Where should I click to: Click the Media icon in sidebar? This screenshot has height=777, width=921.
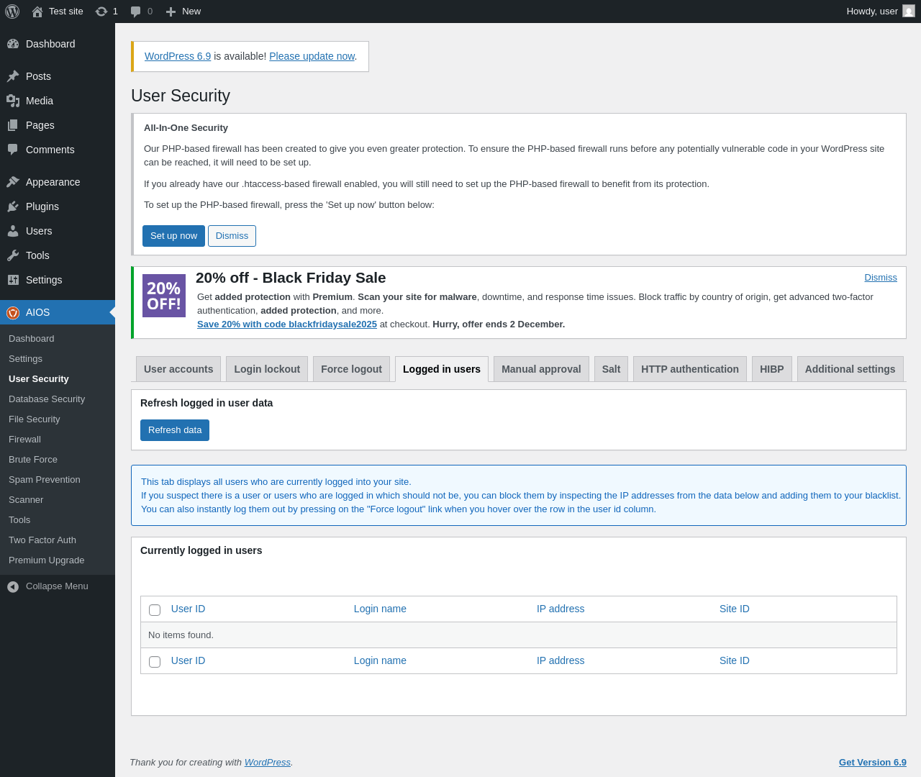coord(13,101)
